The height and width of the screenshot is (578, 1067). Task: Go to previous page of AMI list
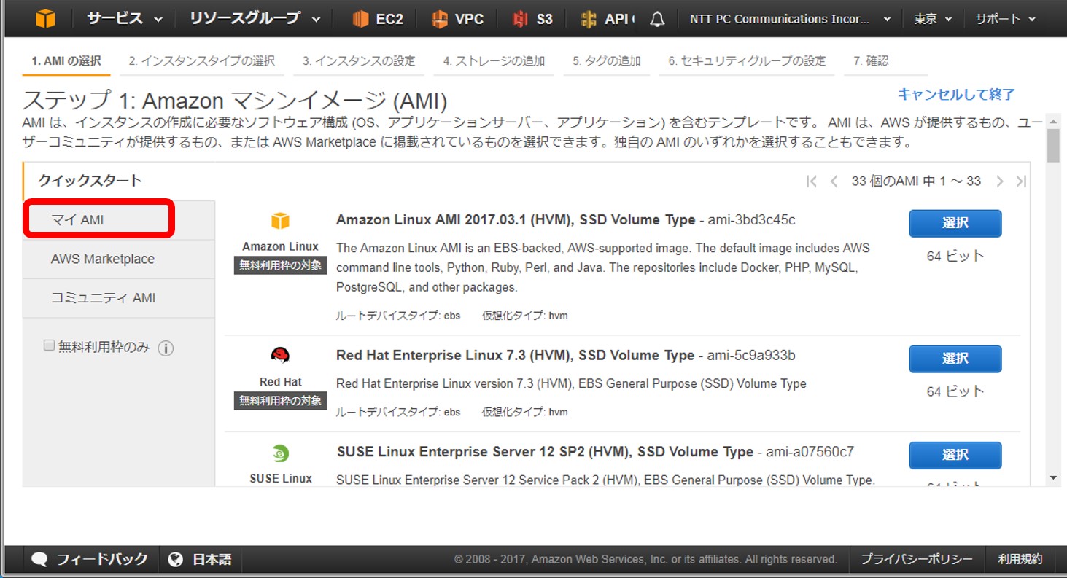[x=834, y=181]
